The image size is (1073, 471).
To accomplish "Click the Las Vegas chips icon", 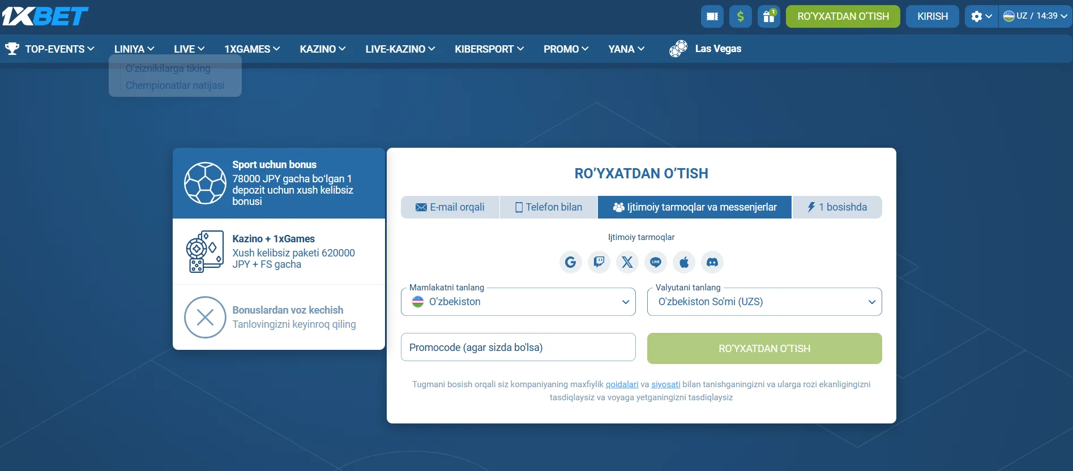I will (678, 49).
